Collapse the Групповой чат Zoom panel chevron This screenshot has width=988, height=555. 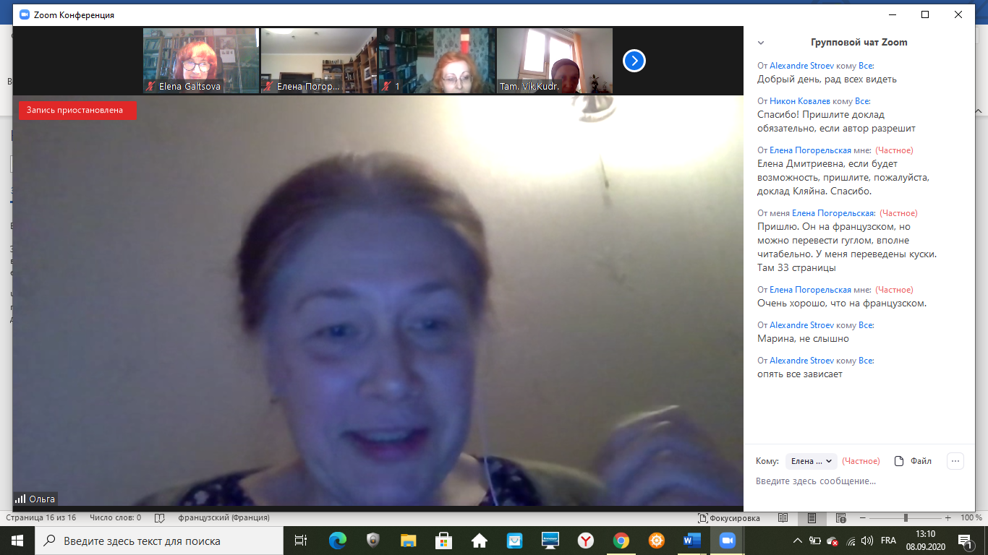pos(761,43)
